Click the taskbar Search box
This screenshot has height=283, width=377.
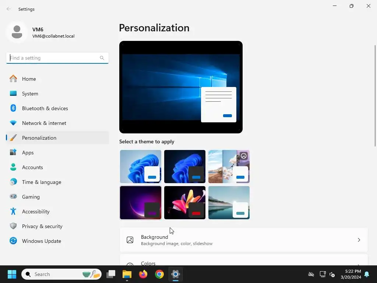click(61, 274)
